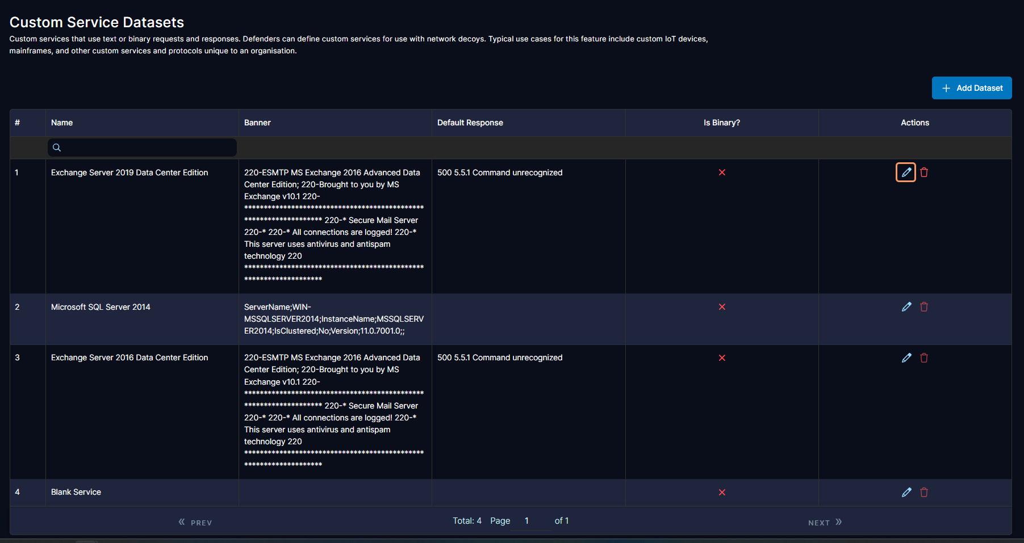Click the Exchange 2016 row banner text
The width and height of the screenshot is (1024, 543).
(334, 411)
